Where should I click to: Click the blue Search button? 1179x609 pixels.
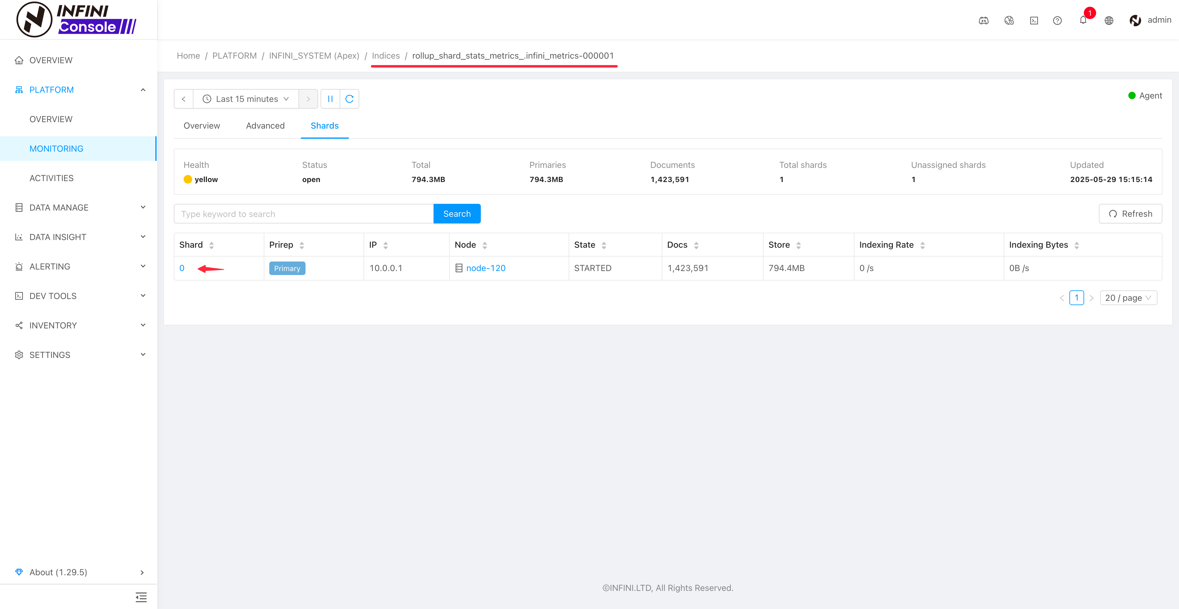point(456,214)
